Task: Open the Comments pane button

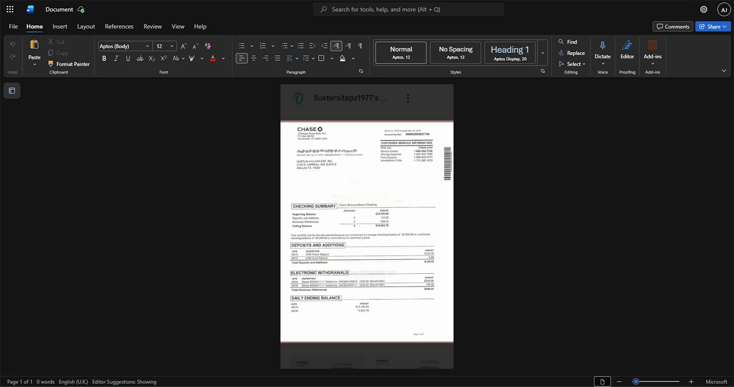Action: [x=673, y=26]
